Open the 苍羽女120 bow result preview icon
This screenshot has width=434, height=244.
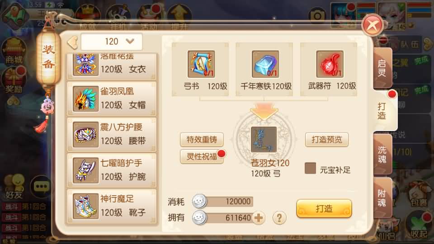(x=264, y=140)
